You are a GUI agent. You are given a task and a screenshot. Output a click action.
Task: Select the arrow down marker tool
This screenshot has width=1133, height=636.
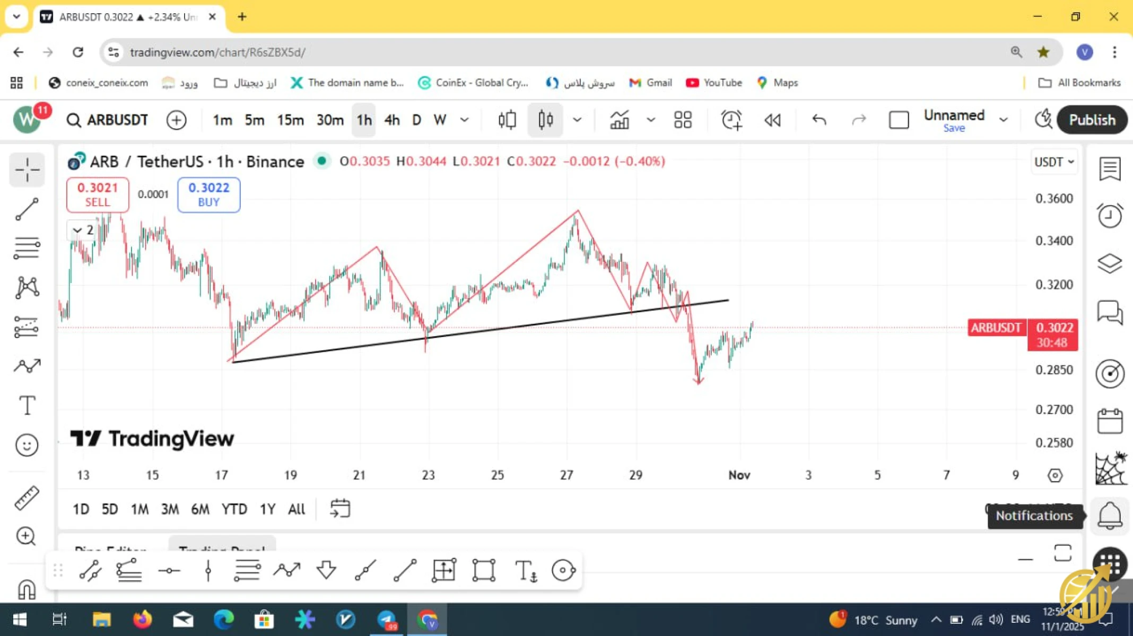click(326, 571)
